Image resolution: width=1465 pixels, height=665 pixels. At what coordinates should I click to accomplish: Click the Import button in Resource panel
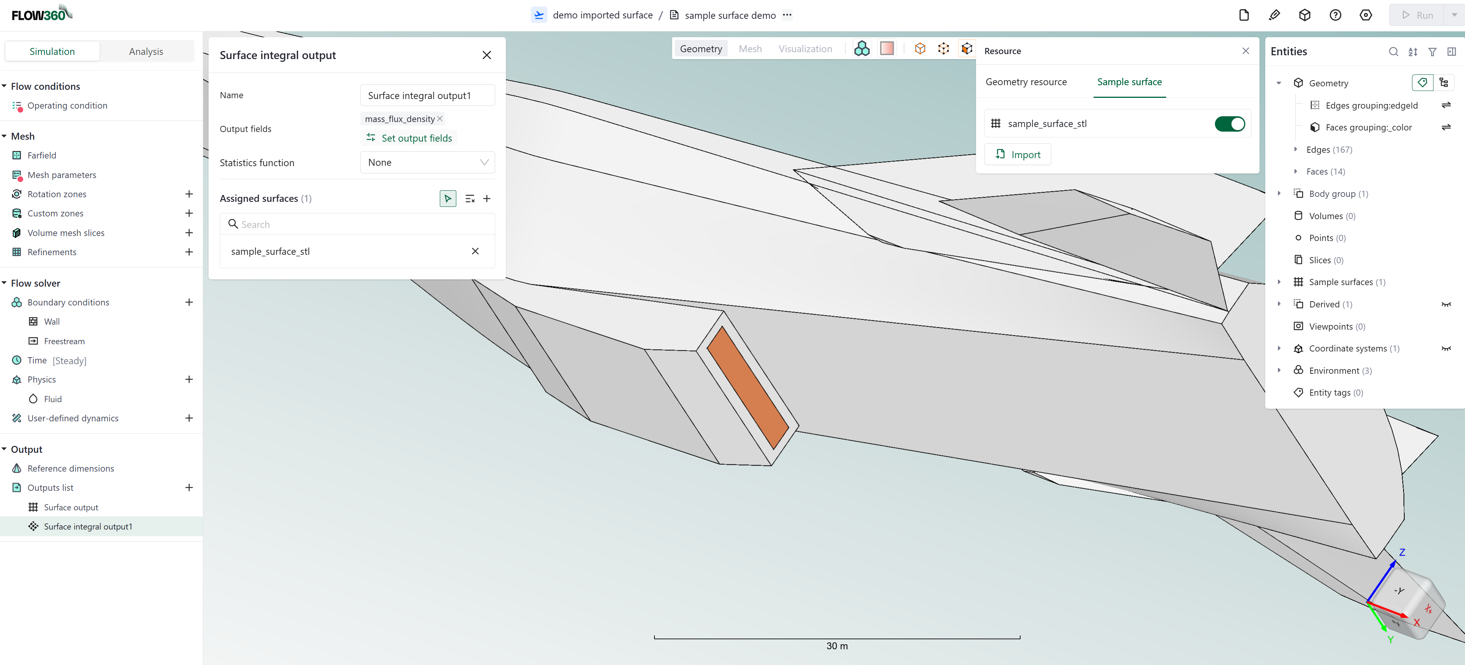pyautogui.click(x=1018, y=154)
